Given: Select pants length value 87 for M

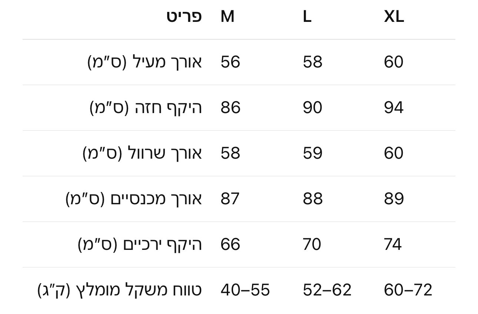Looking at the screenshot, I should [x=230, y=199].
